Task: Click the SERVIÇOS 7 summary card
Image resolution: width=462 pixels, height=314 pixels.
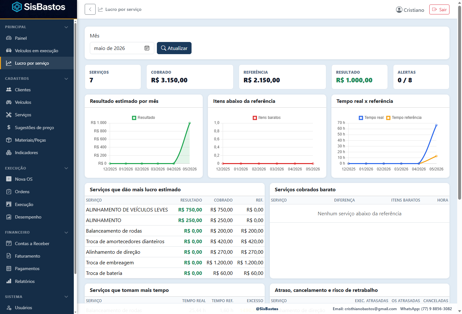Action: pos(113,77)
